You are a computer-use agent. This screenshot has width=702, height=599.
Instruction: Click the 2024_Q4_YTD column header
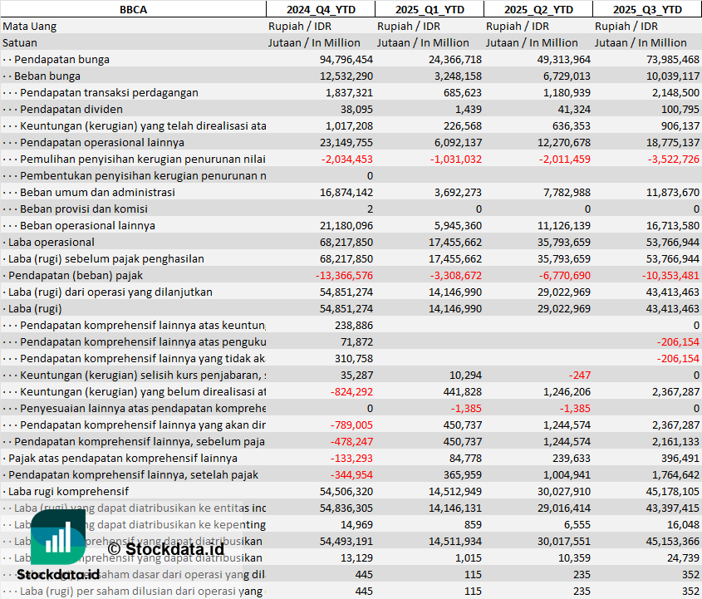(x=320, y=9)
